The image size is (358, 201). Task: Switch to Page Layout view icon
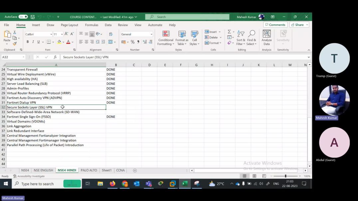[254, 176]
